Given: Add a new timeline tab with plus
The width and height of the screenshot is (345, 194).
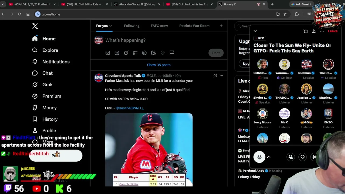Looking at the screenshot, I should tap(221, 26).
